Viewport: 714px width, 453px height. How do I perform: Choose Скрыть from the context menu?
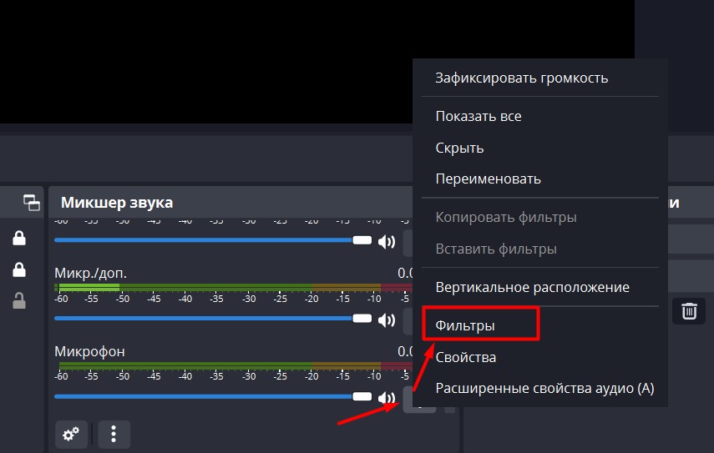[459, 148]
